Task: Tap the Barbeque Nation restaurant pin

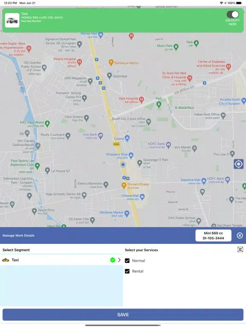Action: (x=111, y=62)
